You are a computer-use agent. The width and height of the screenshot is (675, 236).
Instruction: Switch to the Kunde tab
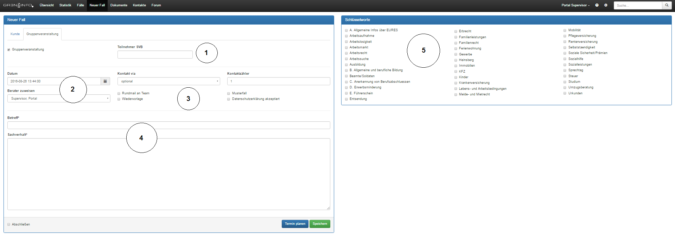(15, 34)
